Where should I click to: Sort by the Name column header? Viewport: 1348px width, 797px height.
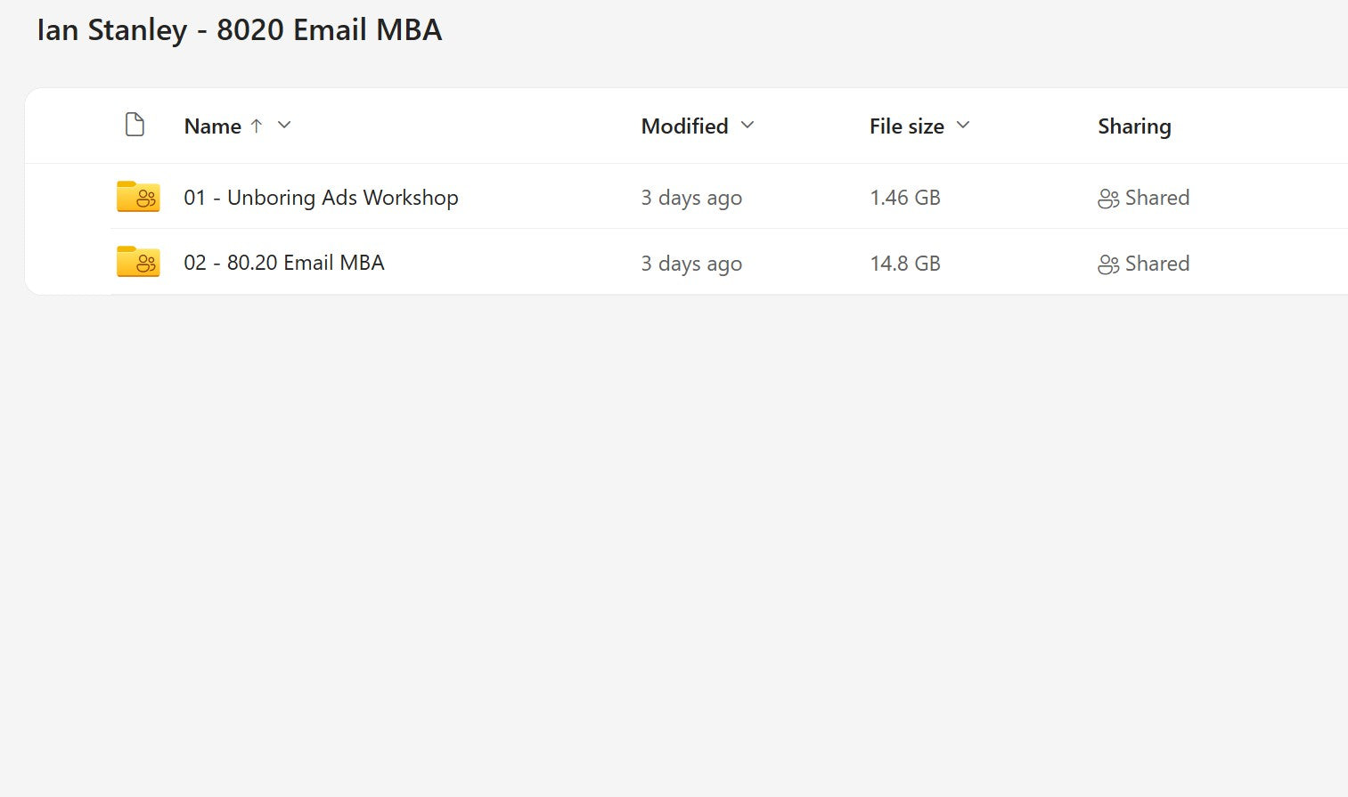pyautogui.click(x=213, y=126)
